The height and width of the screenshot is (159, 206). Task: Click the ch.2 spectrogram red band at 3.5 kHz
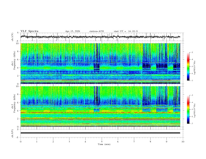point(100,112)
